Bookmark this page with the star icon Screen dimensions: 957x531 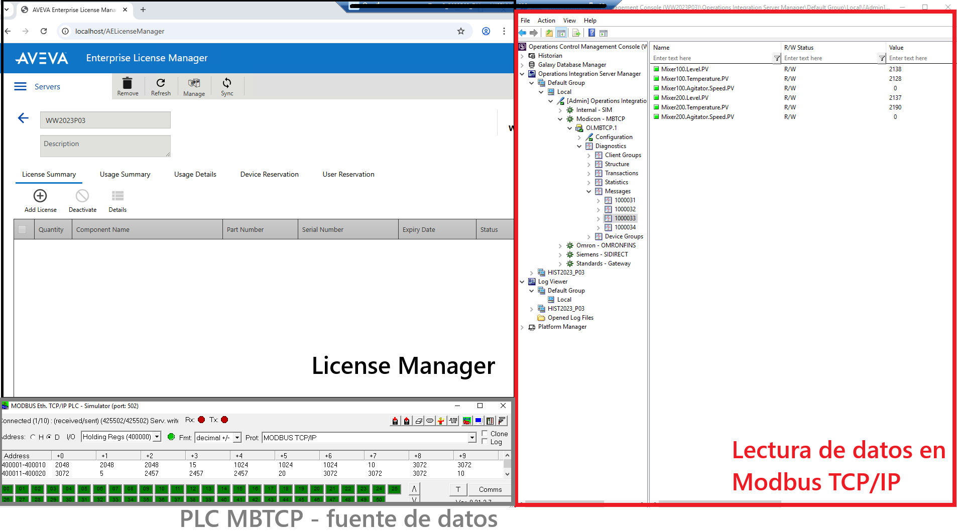pyautogui.click(x=461, y=31)
